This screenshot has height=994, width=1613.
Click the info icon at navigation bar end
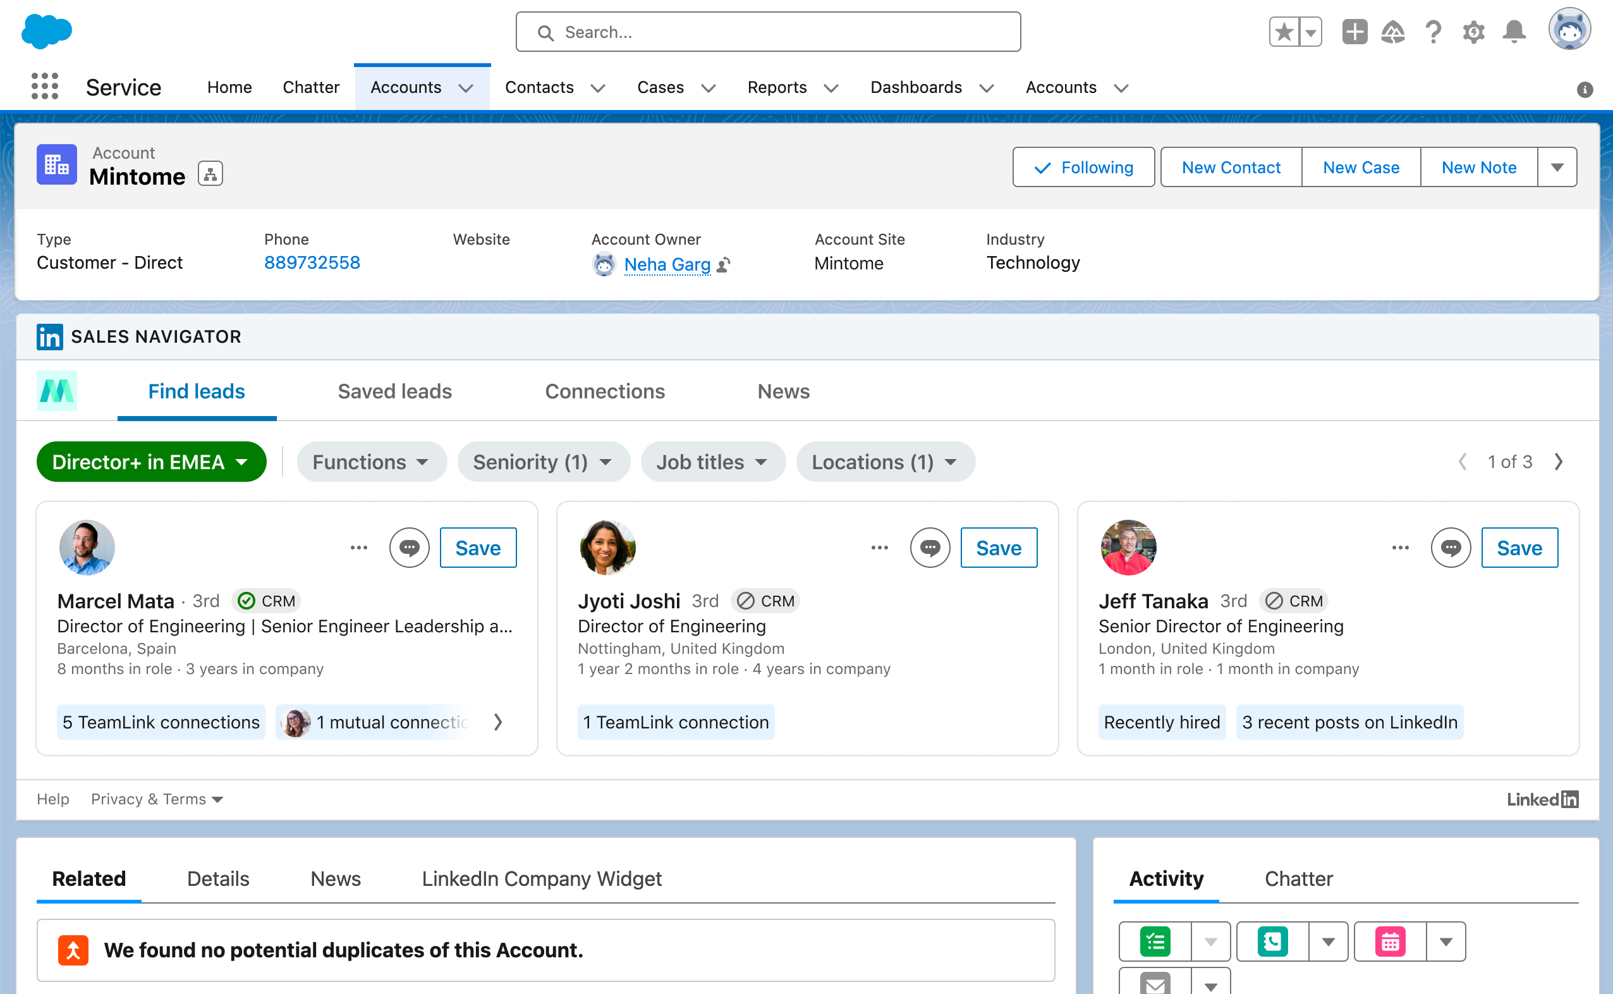pos(1585,89)
